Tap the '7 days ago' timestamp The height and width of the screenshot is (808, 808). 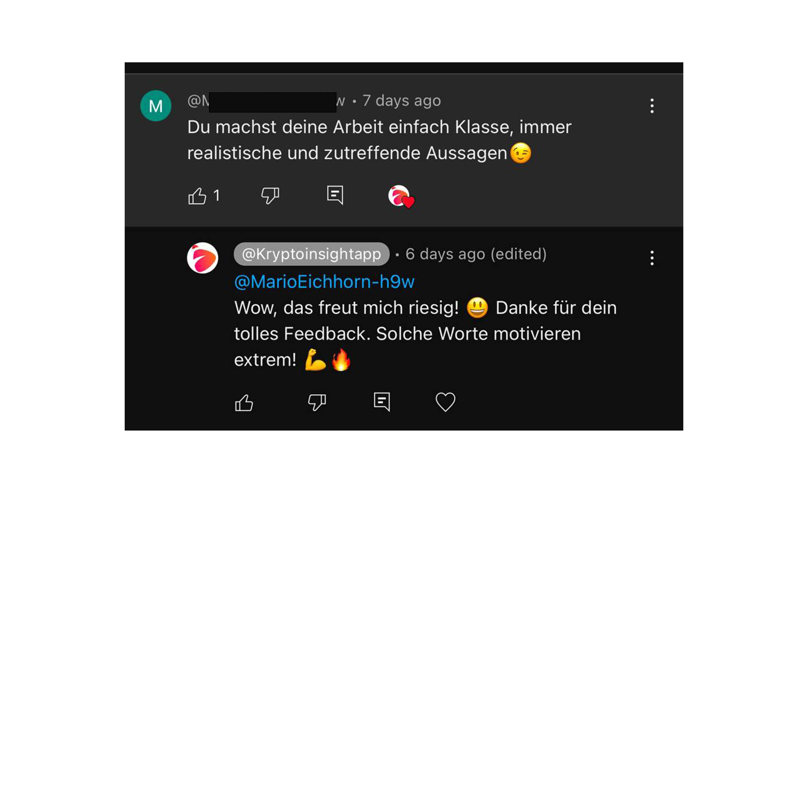(x=402, y=101)
